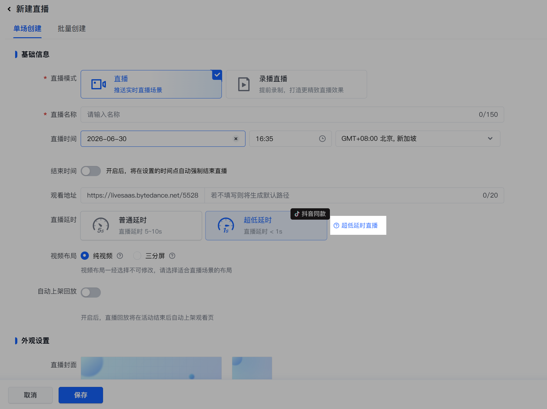Toggle the 结束时间 switch
Viewport: 547px width, 409px height.
[x=91, y=171]
